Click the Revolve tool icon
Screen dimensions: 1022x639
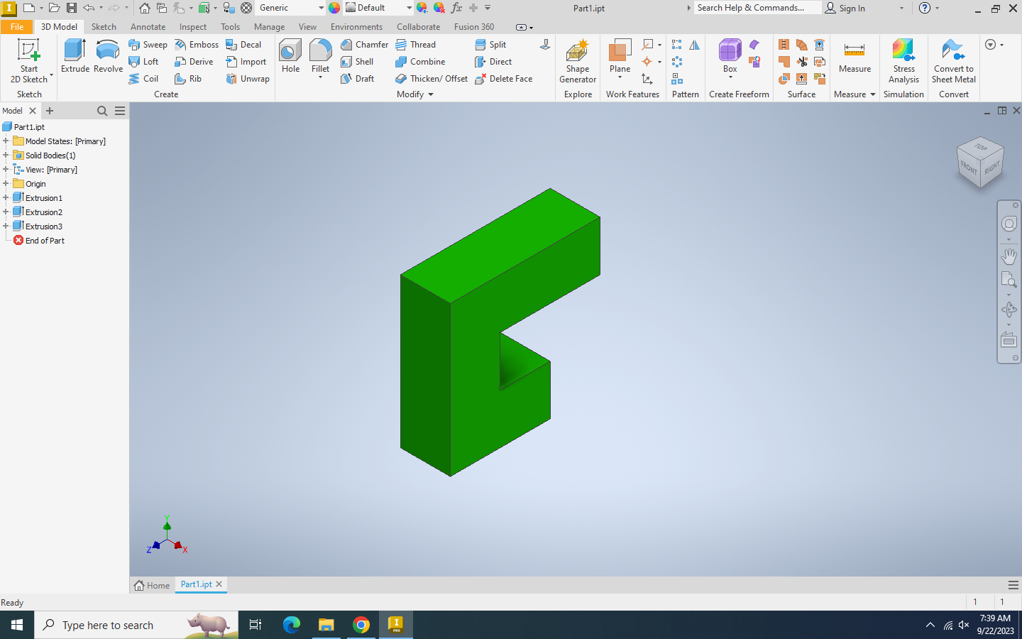click(x=108, y=56)
